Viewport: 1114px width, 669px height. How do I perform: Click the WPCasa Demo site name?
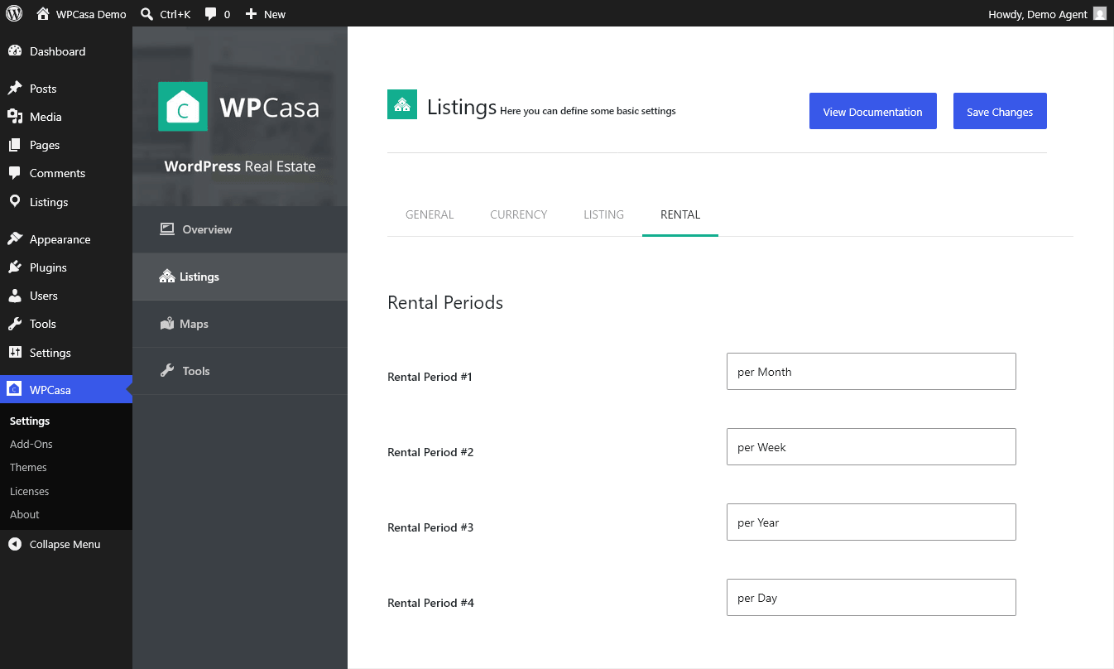[x=91, y=14]
